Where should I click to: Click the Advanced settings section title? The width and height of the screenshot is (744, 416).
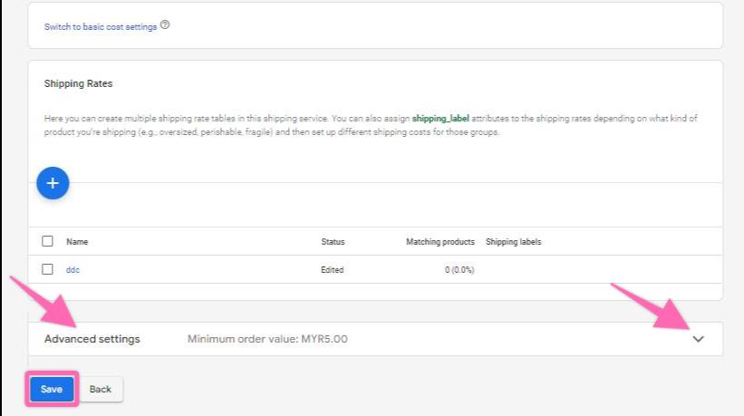point(92,339)
